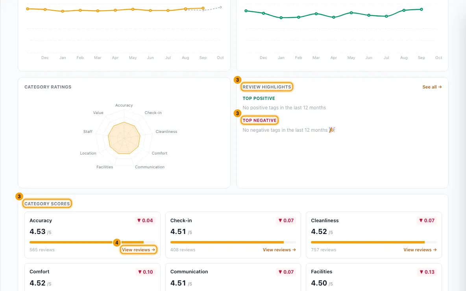This screenshot has height=291, width=466.
Task: Click the Facilities card title
Action: [322, 272]
